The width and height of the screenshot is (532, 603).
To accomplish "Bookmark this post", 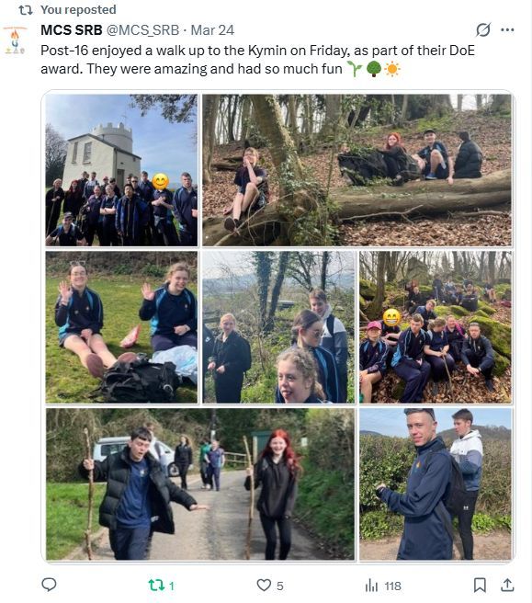I will click(x=480, y=585).
